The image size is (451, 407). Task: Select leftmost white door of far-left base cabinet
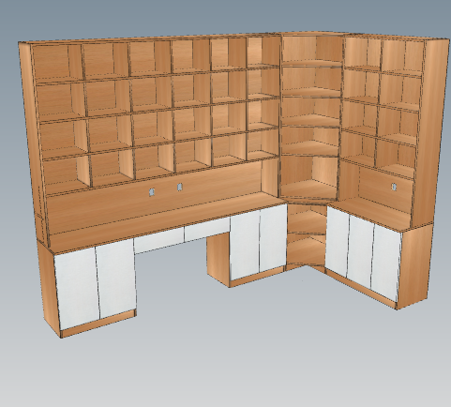[x=77, y=287]
